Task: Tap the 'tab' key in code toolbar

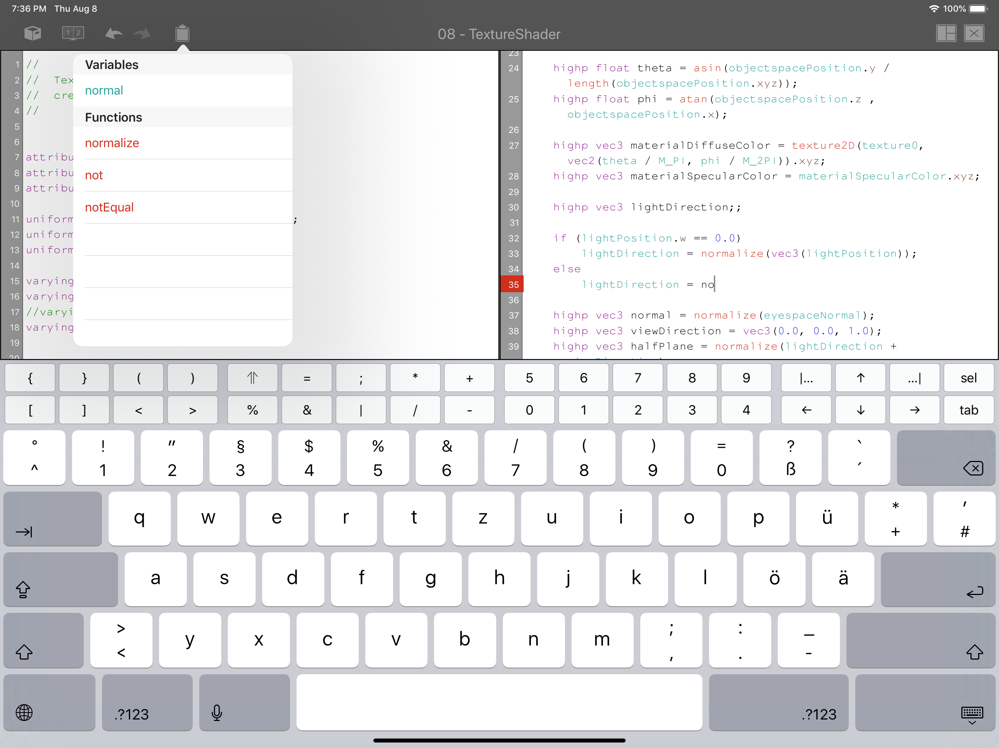Action: [x=969, y=410]
